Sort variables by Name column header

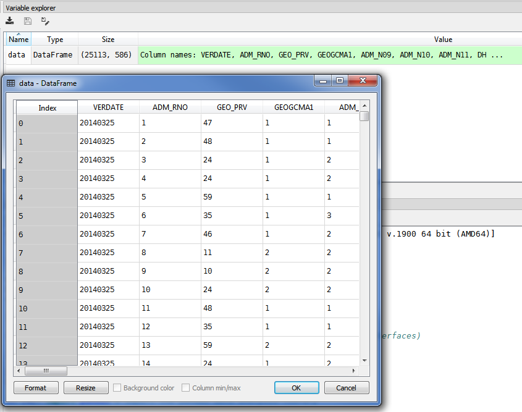19,40
